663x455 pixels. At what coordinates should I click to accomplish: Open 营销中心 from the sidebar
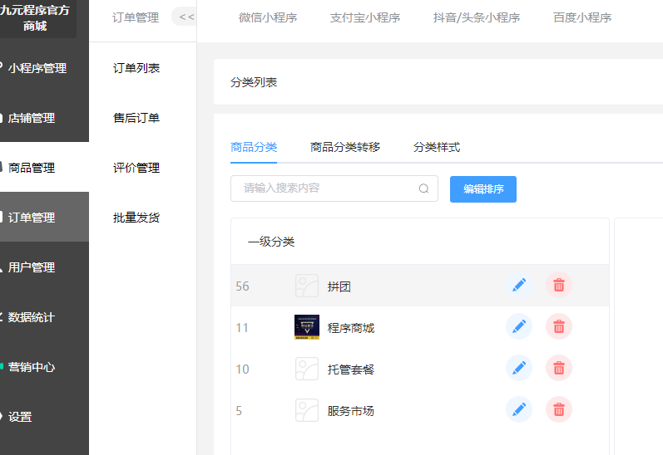point(32,367)
